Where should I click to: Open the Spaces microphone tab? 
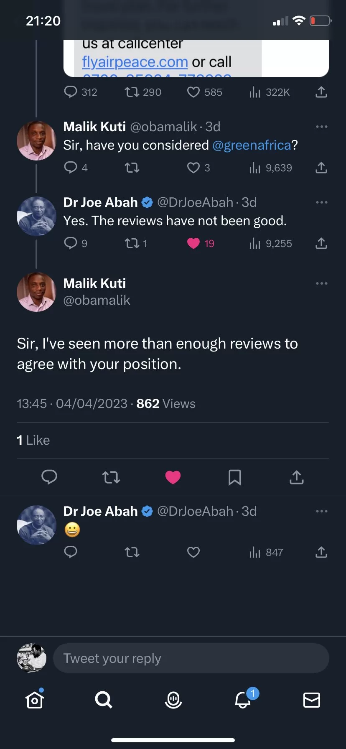(173, 700)
